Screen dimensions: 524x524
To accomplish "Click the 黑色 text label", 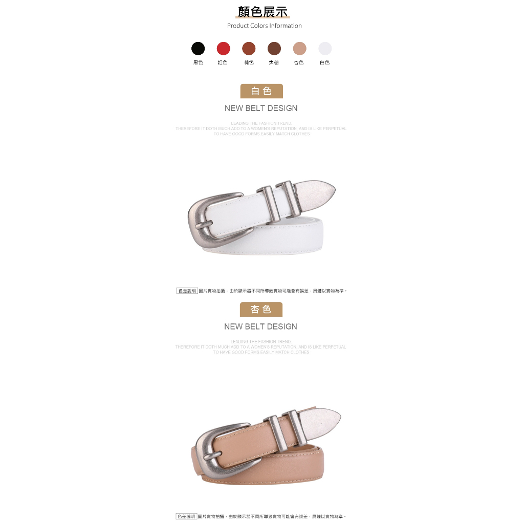I will (x=198, y=62).
